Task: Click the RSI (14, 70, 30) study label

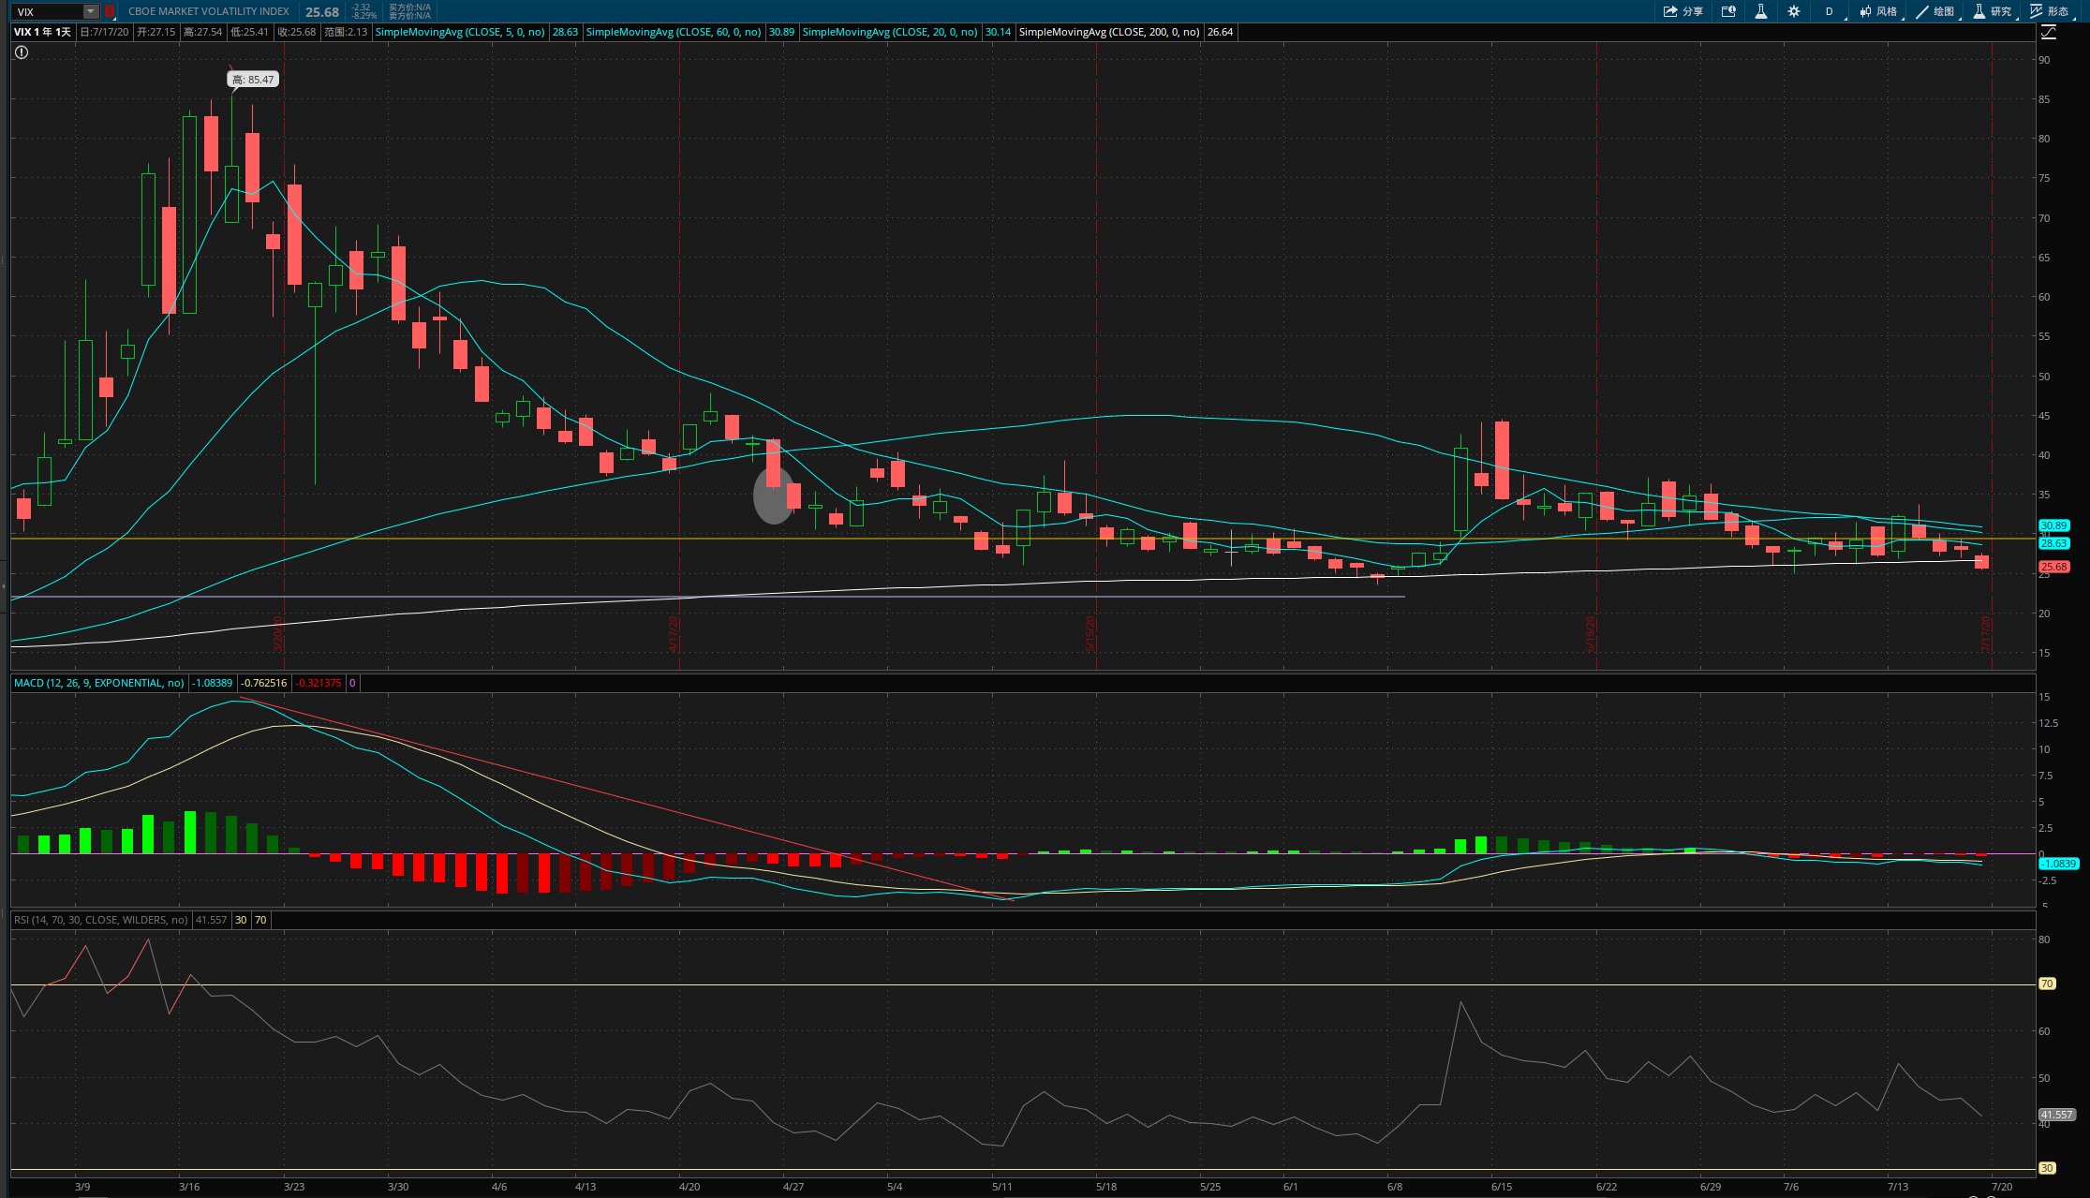Action: (101, 920)
